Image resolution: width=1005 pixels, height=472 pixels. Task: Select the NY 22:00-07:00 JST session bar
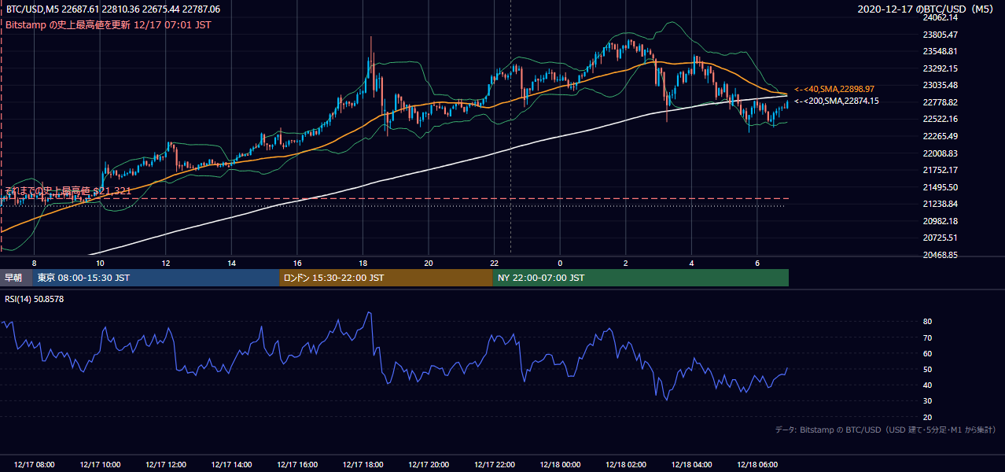pos(640,278)
